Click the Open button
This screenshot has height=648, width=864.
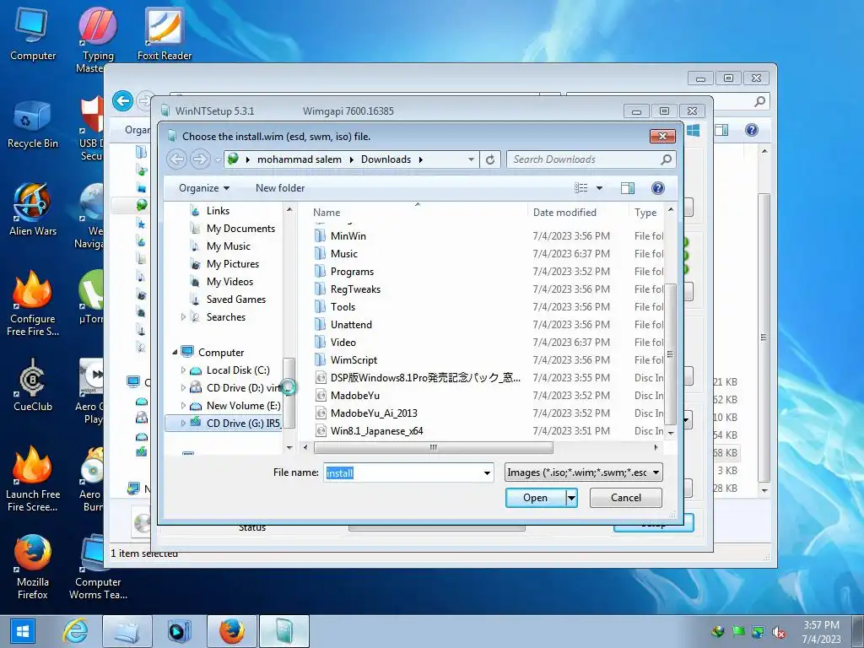pyautogui.click(x=536, y=498)
